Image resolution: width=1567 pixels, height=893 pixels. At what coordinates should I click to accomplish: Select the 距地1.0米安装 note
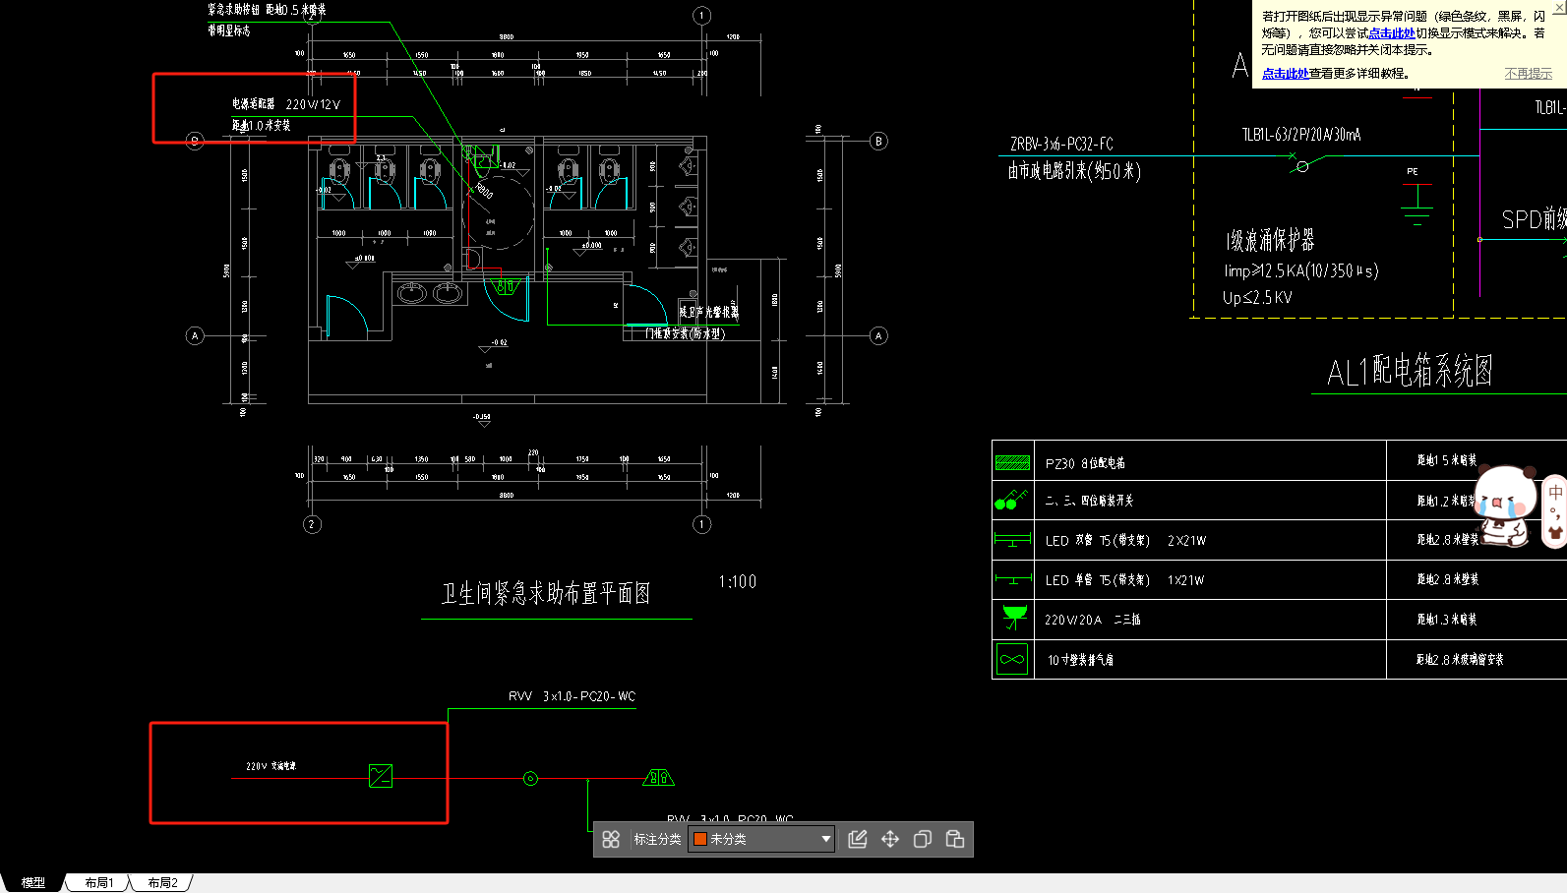pyautogui.click(x=262, y=125)
